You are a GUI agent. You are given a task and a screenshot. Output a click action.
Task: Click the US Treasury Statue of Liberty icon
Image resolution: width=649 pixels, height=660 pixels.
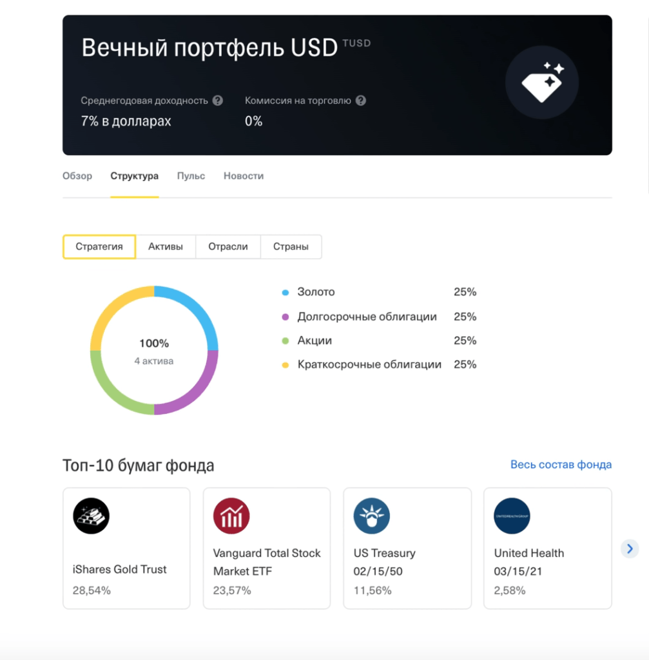pyautogui.click(x=372, y=516)
